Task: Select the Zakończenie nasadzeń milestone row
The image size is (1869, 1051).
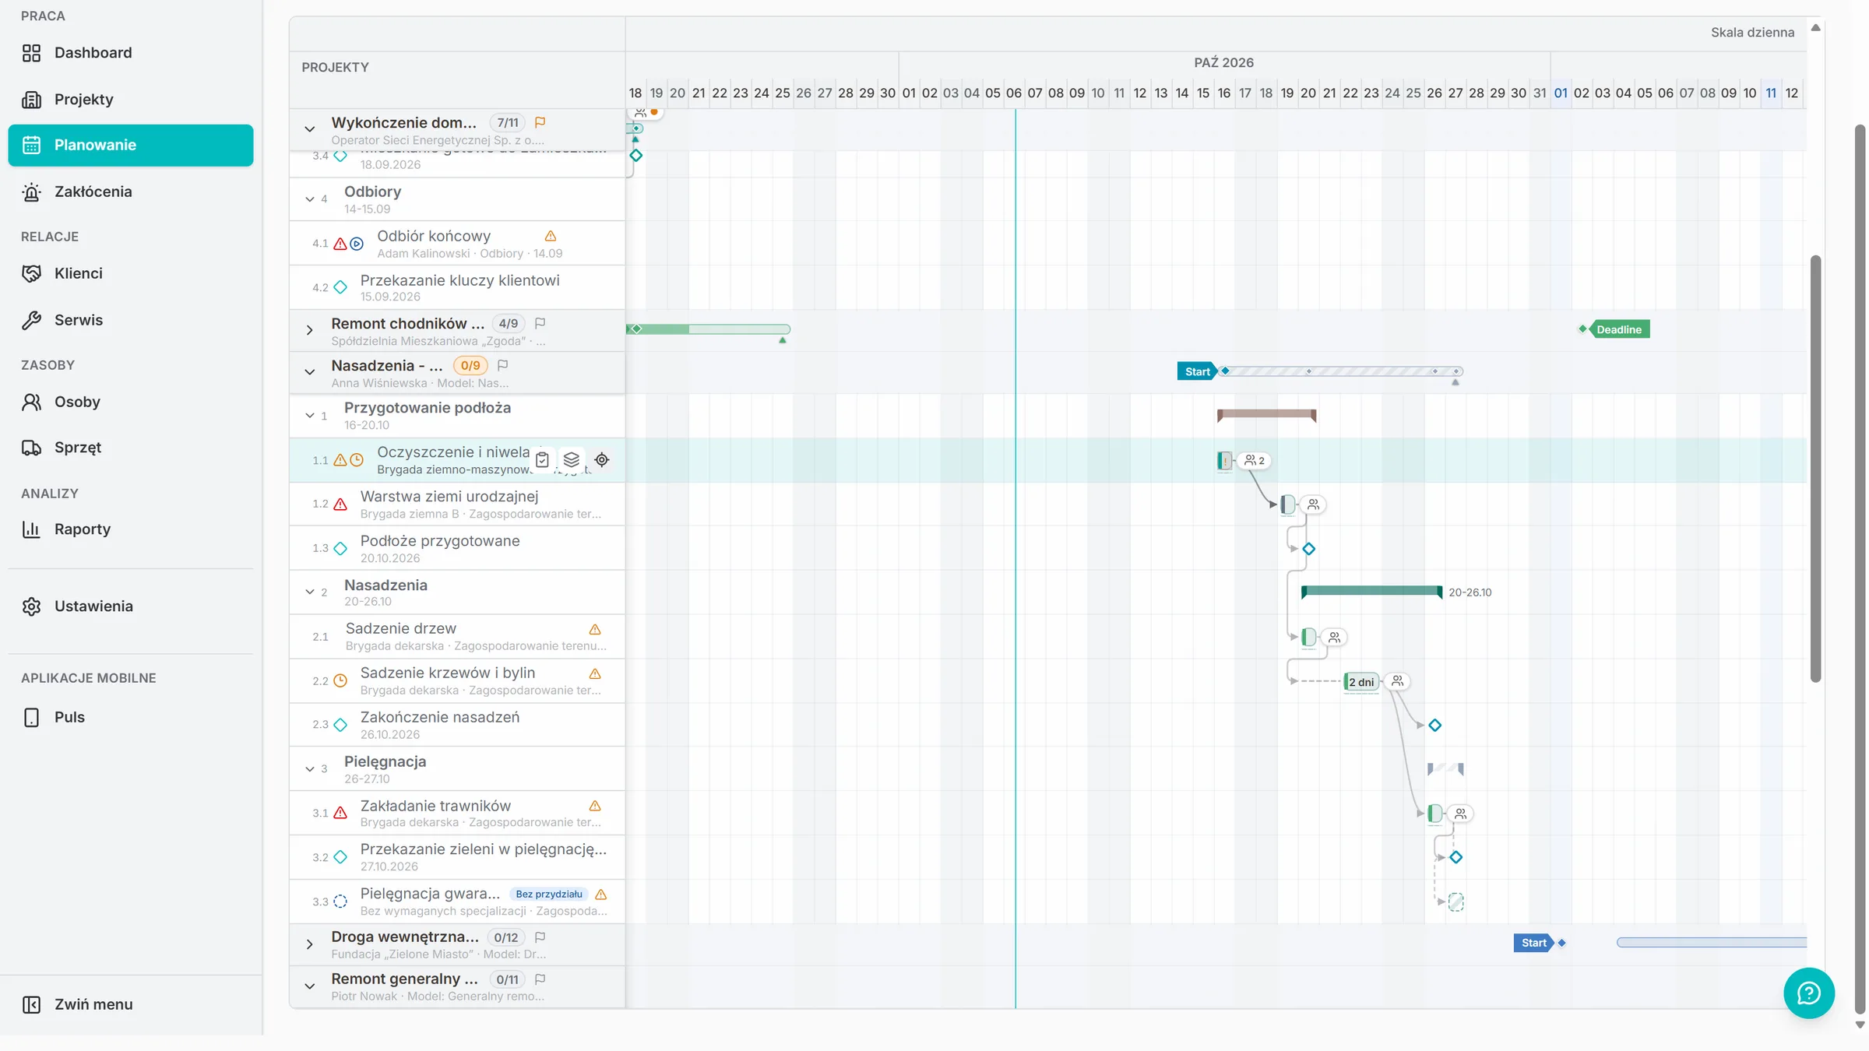Action: (457, 725)
